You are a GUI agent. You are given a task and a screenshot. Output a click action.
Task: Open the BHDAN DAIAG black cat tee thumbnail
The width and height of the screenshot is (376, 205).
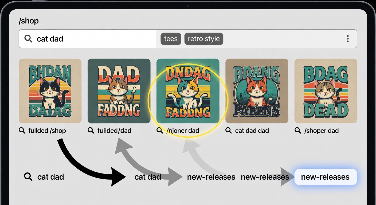click(x=50, y=91)
